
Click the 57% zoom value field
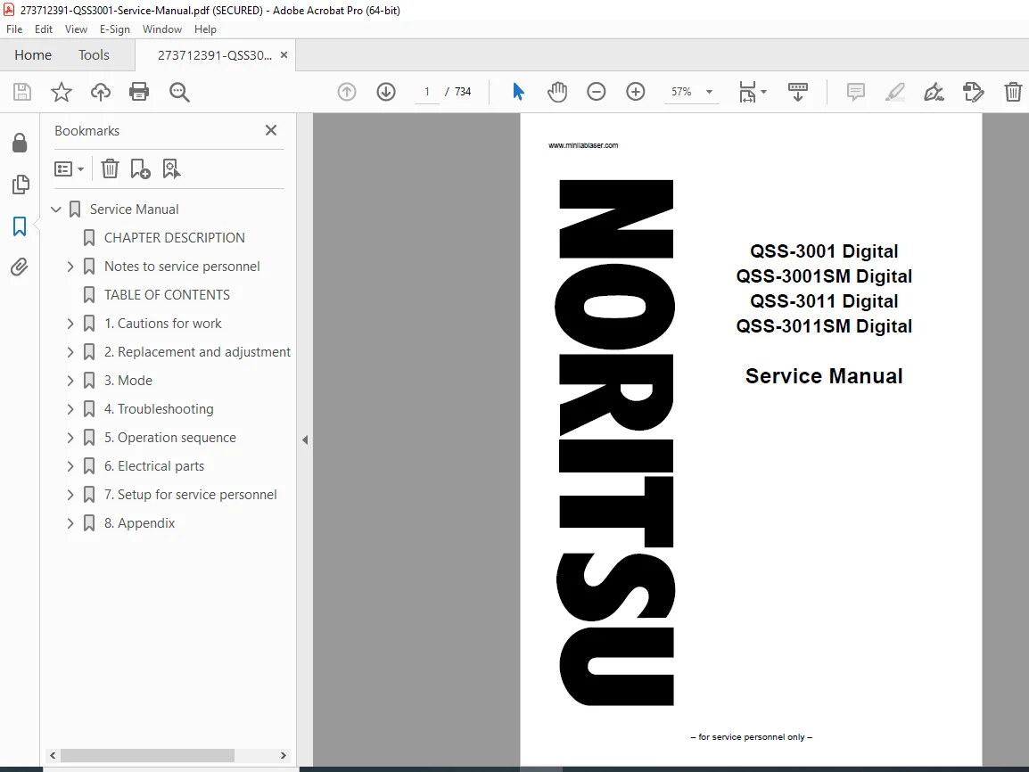pos(682,92)
